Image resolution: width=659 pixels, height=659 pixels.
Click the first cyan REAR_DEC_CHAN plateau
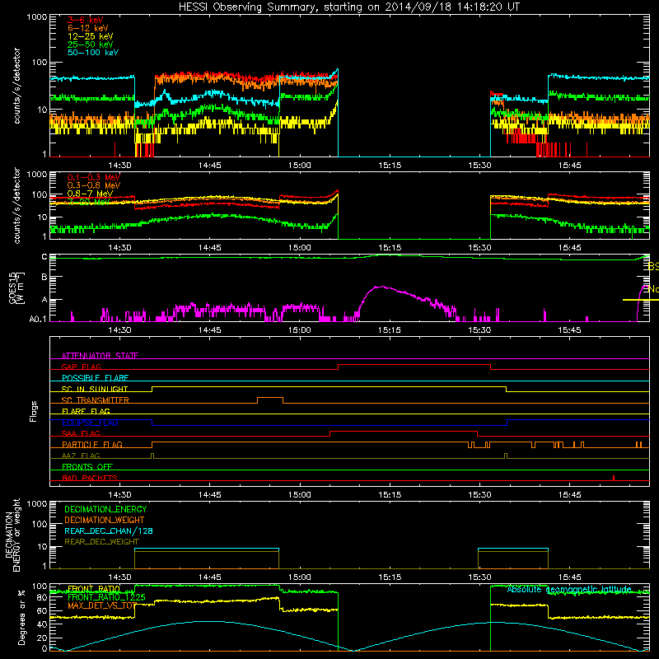(x=207, y=549)
